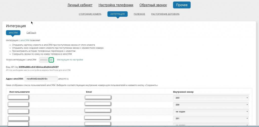Image resolution: width=259 pixels, height=127 pixels.
Task: Click the Прочее navigation button
Action: [182, 5]
